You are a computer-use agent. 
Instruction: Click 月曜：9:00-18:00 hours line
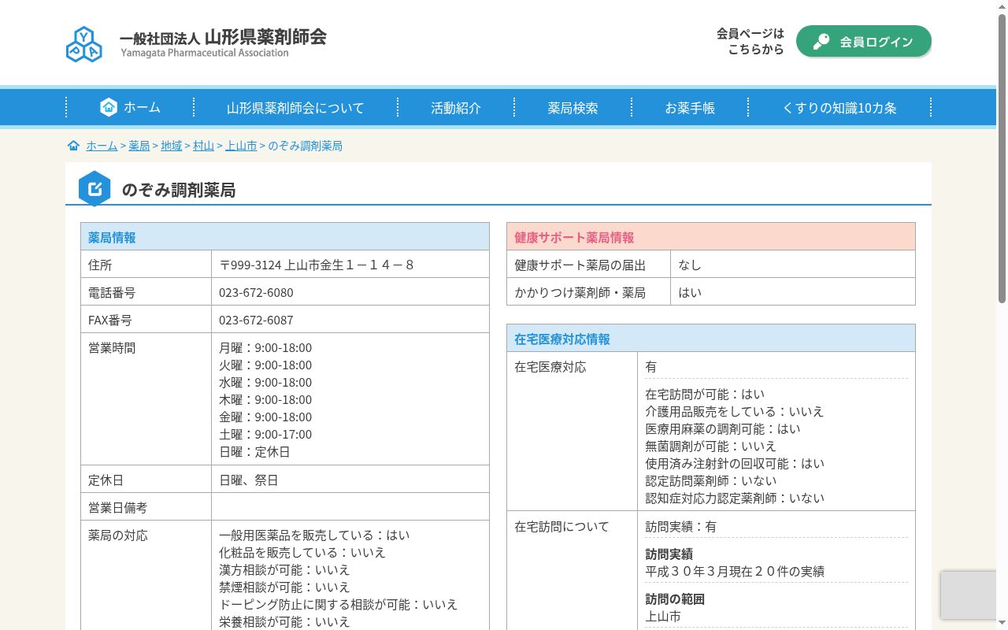[x=265, y=347]
